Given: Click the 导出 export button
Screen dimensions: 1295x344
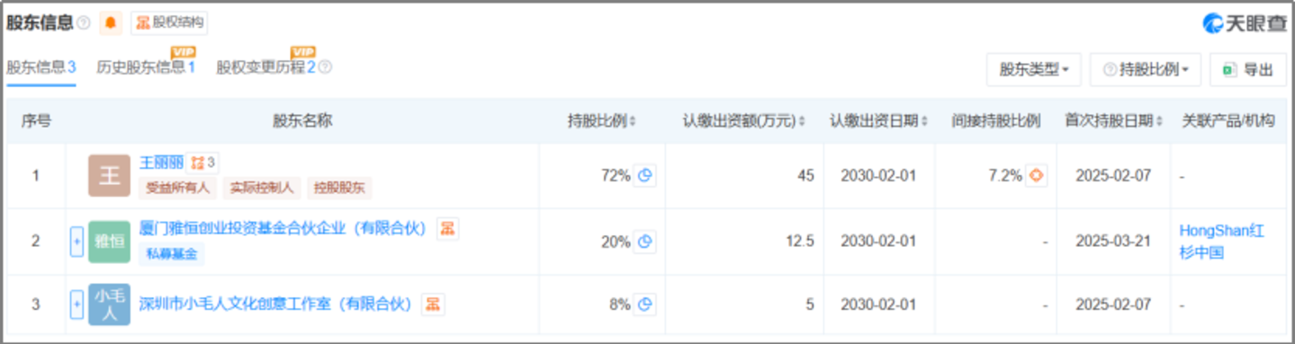Looking at the screenshot, I should tap(1248, 69).
